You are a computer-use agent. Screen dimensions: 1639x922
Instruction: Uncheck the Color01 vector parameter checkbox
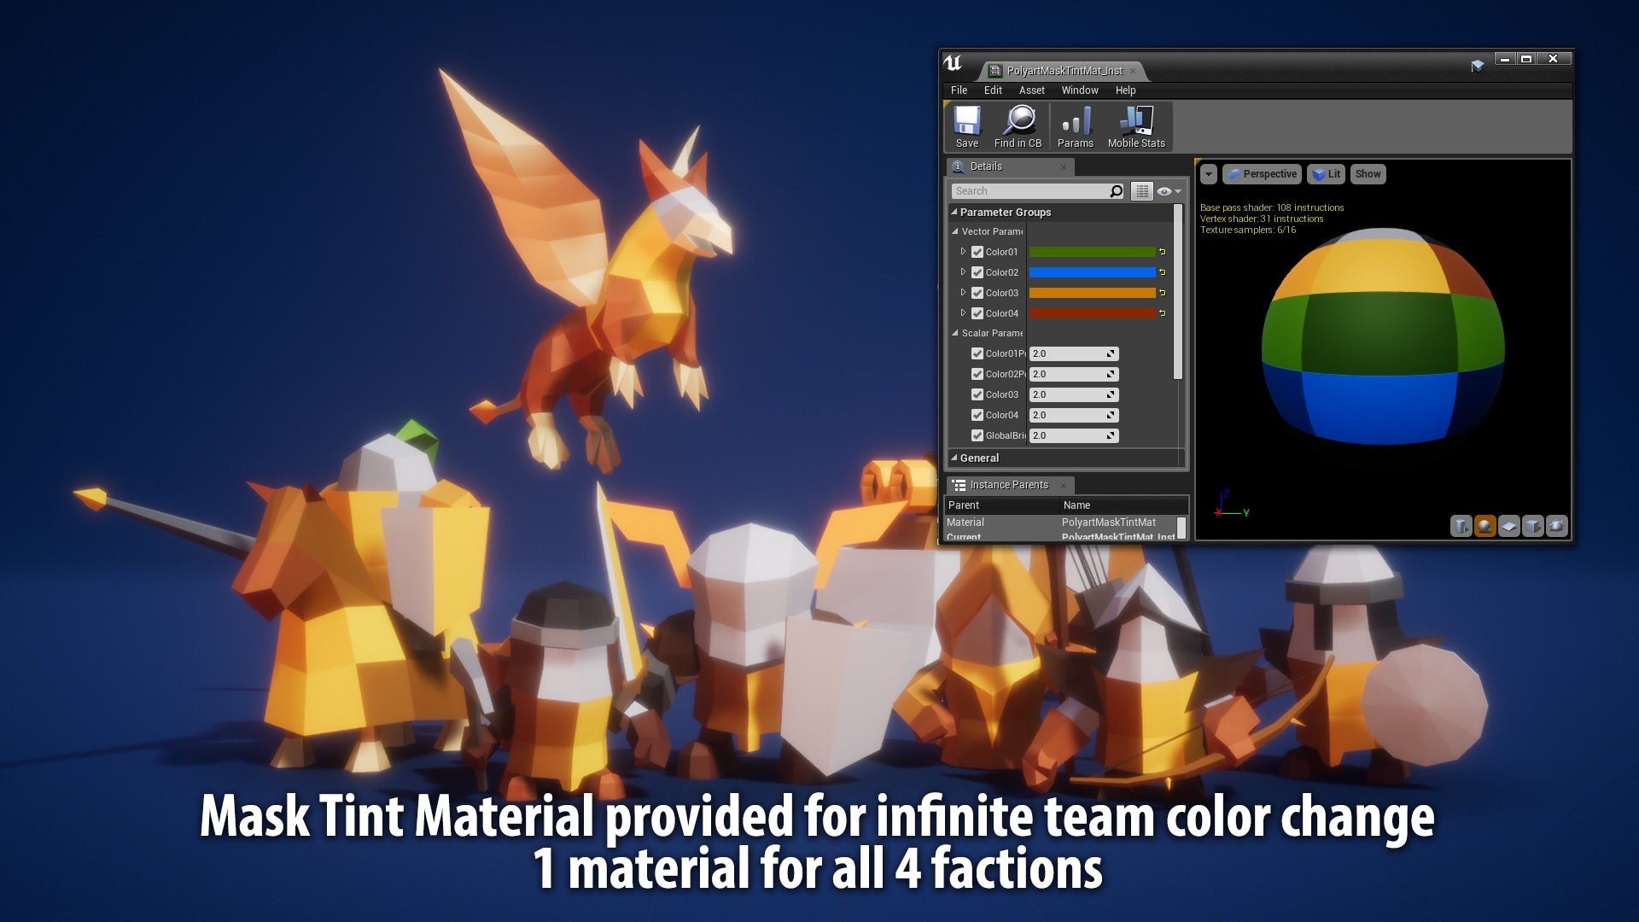pos(977,252)
